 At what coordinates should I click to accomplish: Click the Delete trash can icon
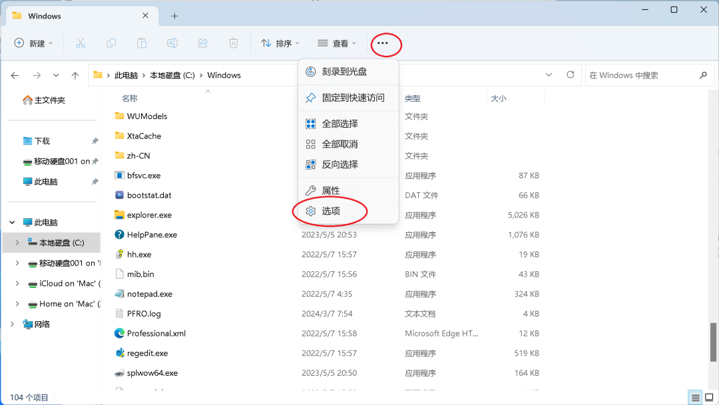(x=234, y=43)
